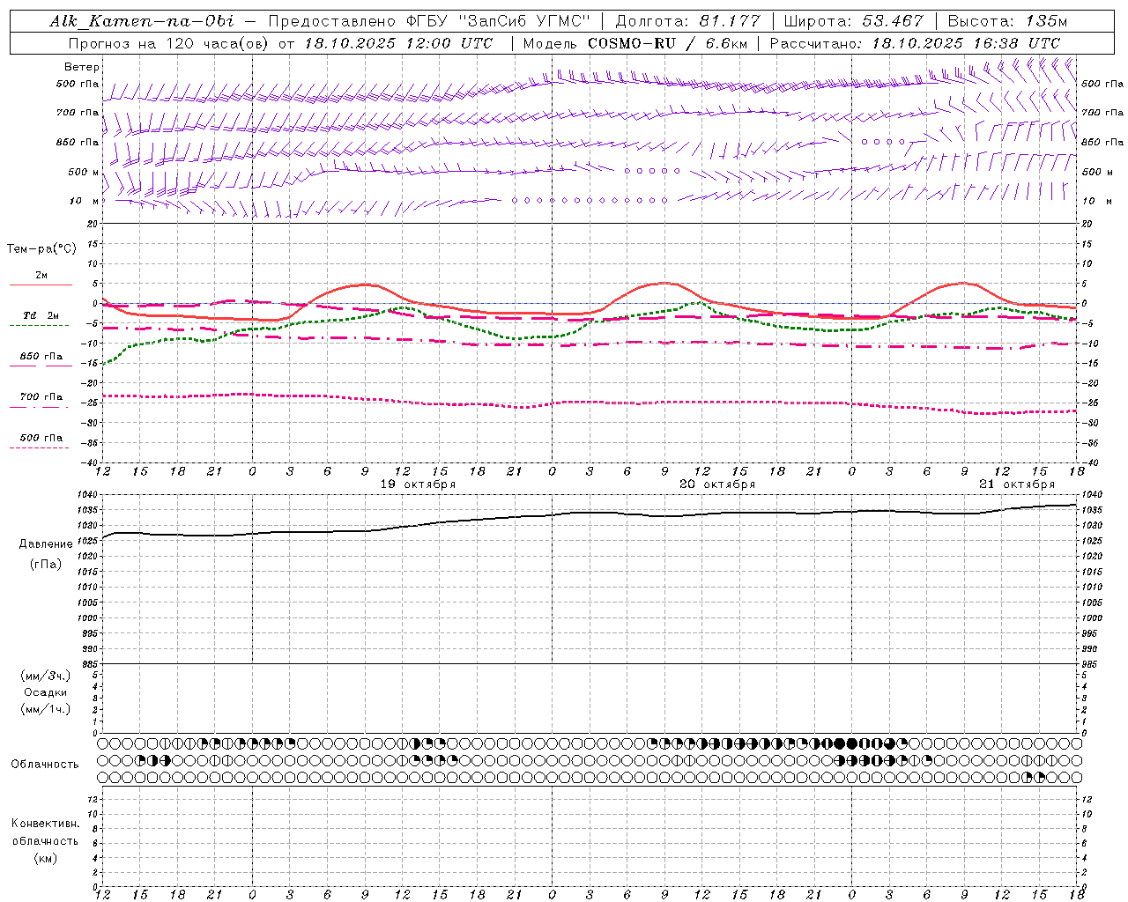The image size is (1128, 902).
Task: Click the Модель COSMO-RU / 6.6км label
Action: [x=634, y=43]
